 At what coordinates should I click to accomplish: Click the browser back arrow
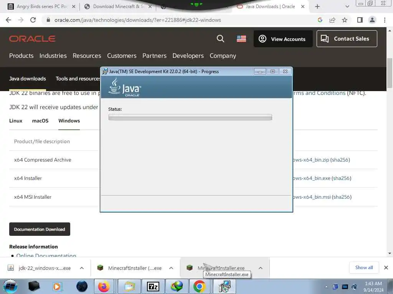tap(8, 20)
